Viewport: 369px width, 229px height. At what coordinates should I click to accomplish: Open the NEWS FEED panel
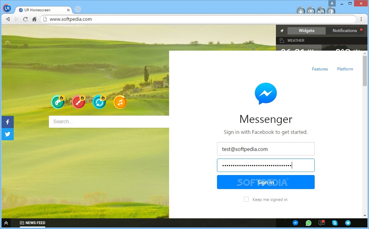pyautogui.click(x=32, y=223)
